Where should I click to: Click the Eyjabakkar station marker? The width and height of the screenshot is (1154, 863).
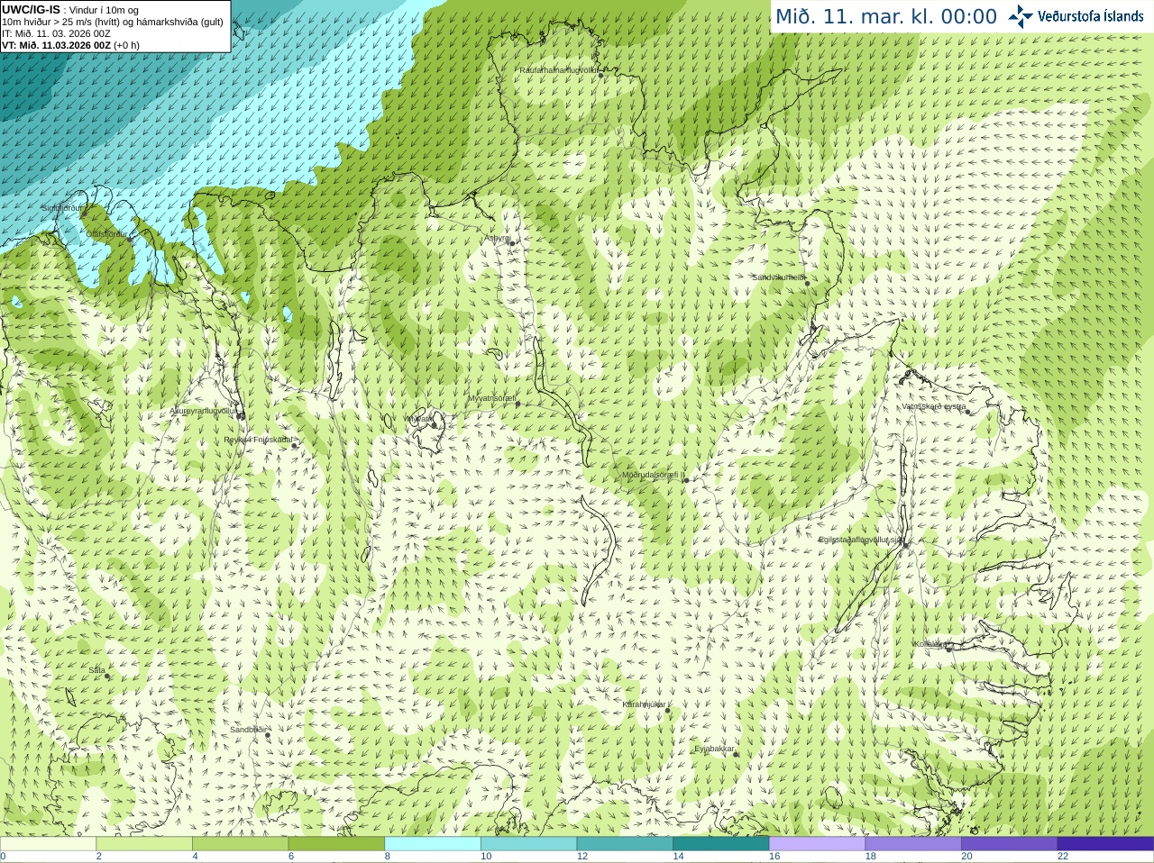click(737, 754)
